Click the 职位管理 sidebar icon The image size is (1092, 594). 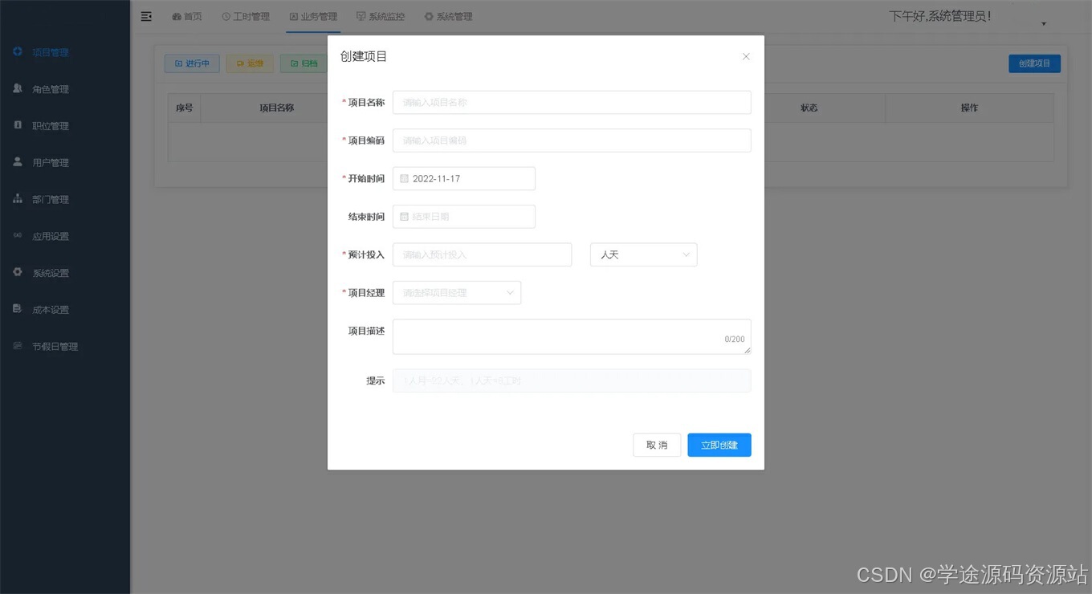(18, 125)
